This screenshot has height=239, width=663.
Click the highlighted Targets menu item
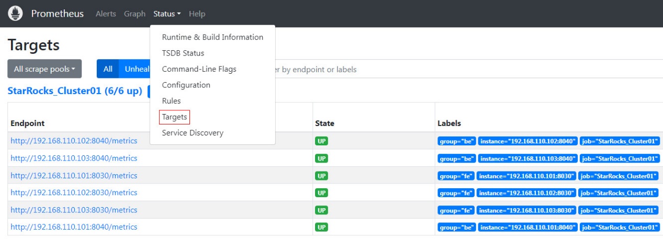pyautogui.click(x=174, y=117)
